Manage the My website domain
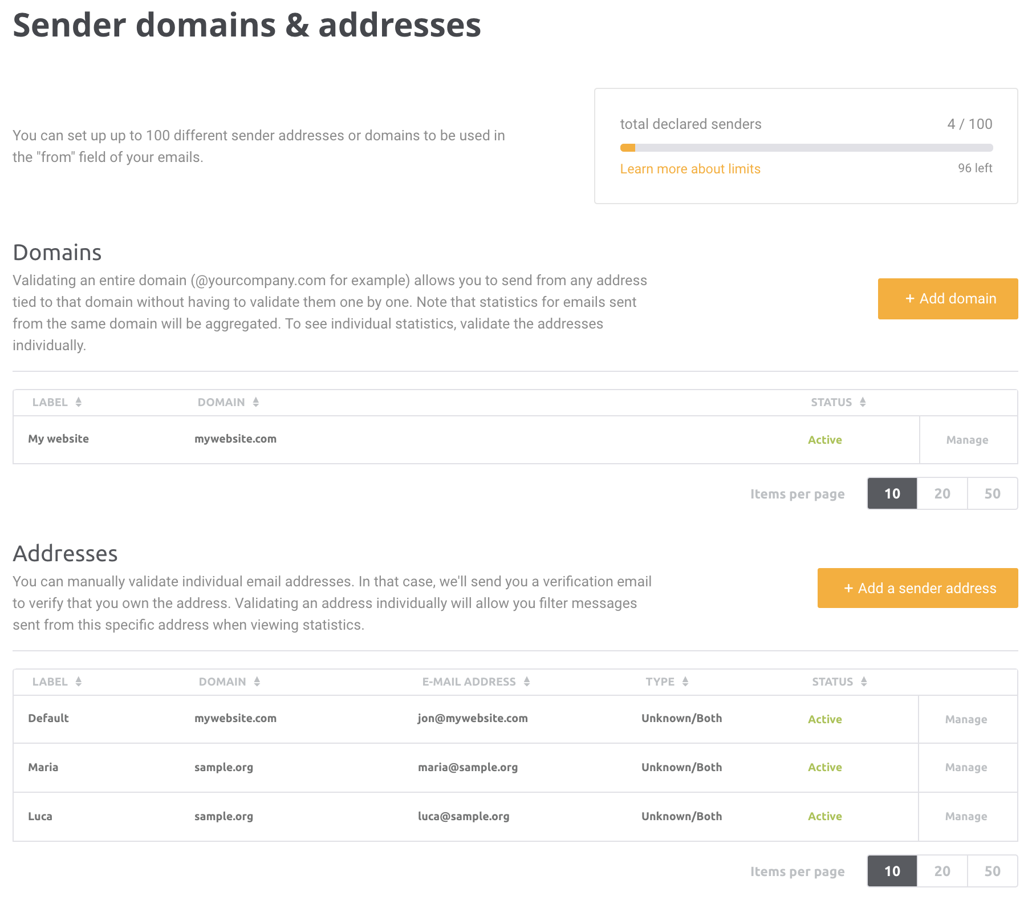The width and height of the screenshot is (1032, 908). (967, 440)
